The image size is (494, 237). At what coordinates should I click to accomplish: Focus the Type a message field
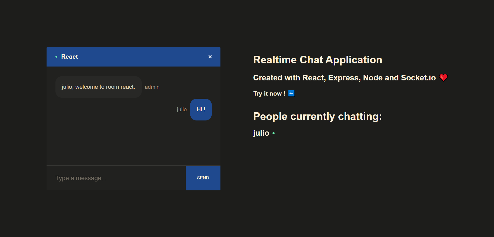point(116,178)
